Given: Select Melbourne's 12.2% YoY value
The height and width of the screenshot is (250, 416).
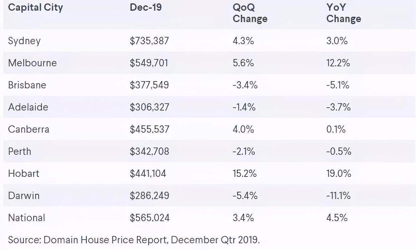Looking at the screenshot, I should [338, 63].
